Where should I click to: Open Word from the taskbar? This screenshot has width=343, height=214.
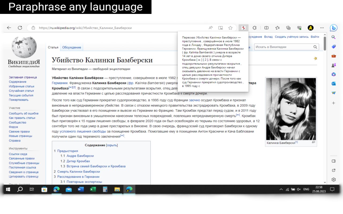pyautogui.click(x=81, y=189)
